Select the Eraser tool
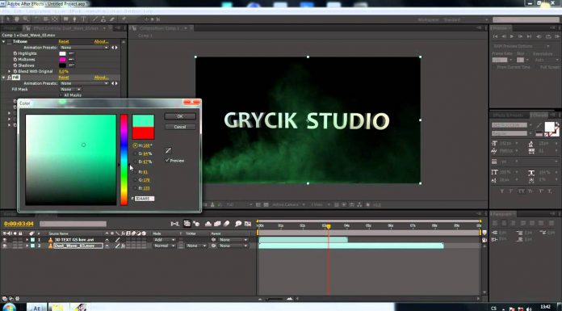 [112, 19]
